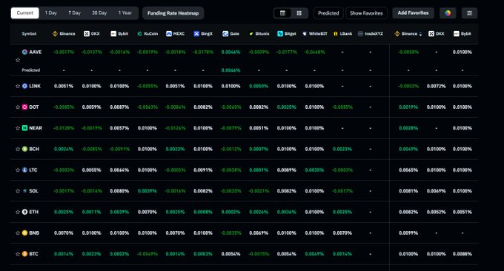Favorite AAVE with its star icon
The height and width of the screenshot is (271, 504).
click(18, 60)
